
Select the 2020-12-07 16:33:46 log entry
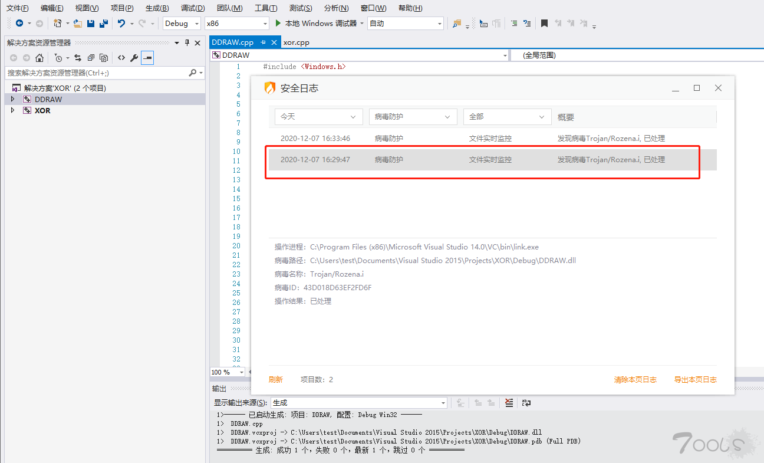(493, 139)
